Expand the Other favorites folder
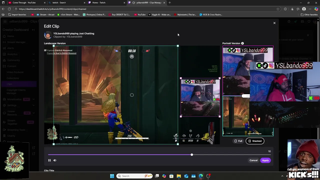 click(x=309, y=14)
